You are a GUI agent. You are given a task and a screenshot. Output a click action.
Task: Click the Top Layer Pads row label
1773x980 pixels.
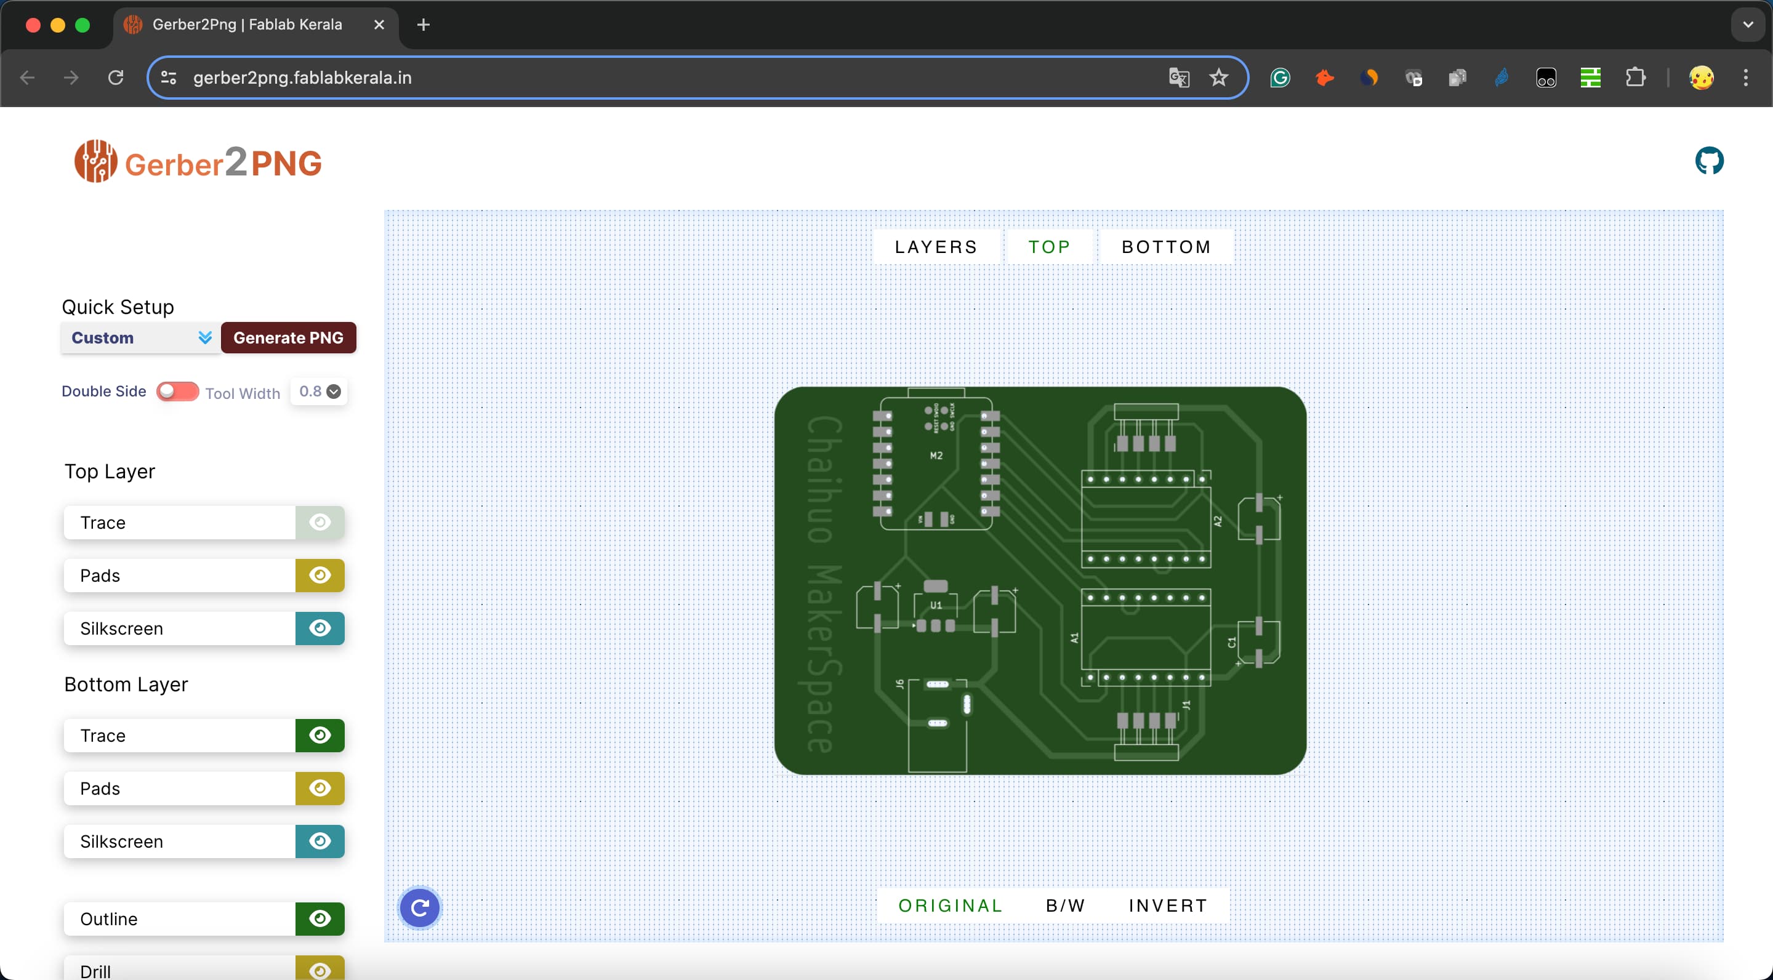(x=100, y=576)
